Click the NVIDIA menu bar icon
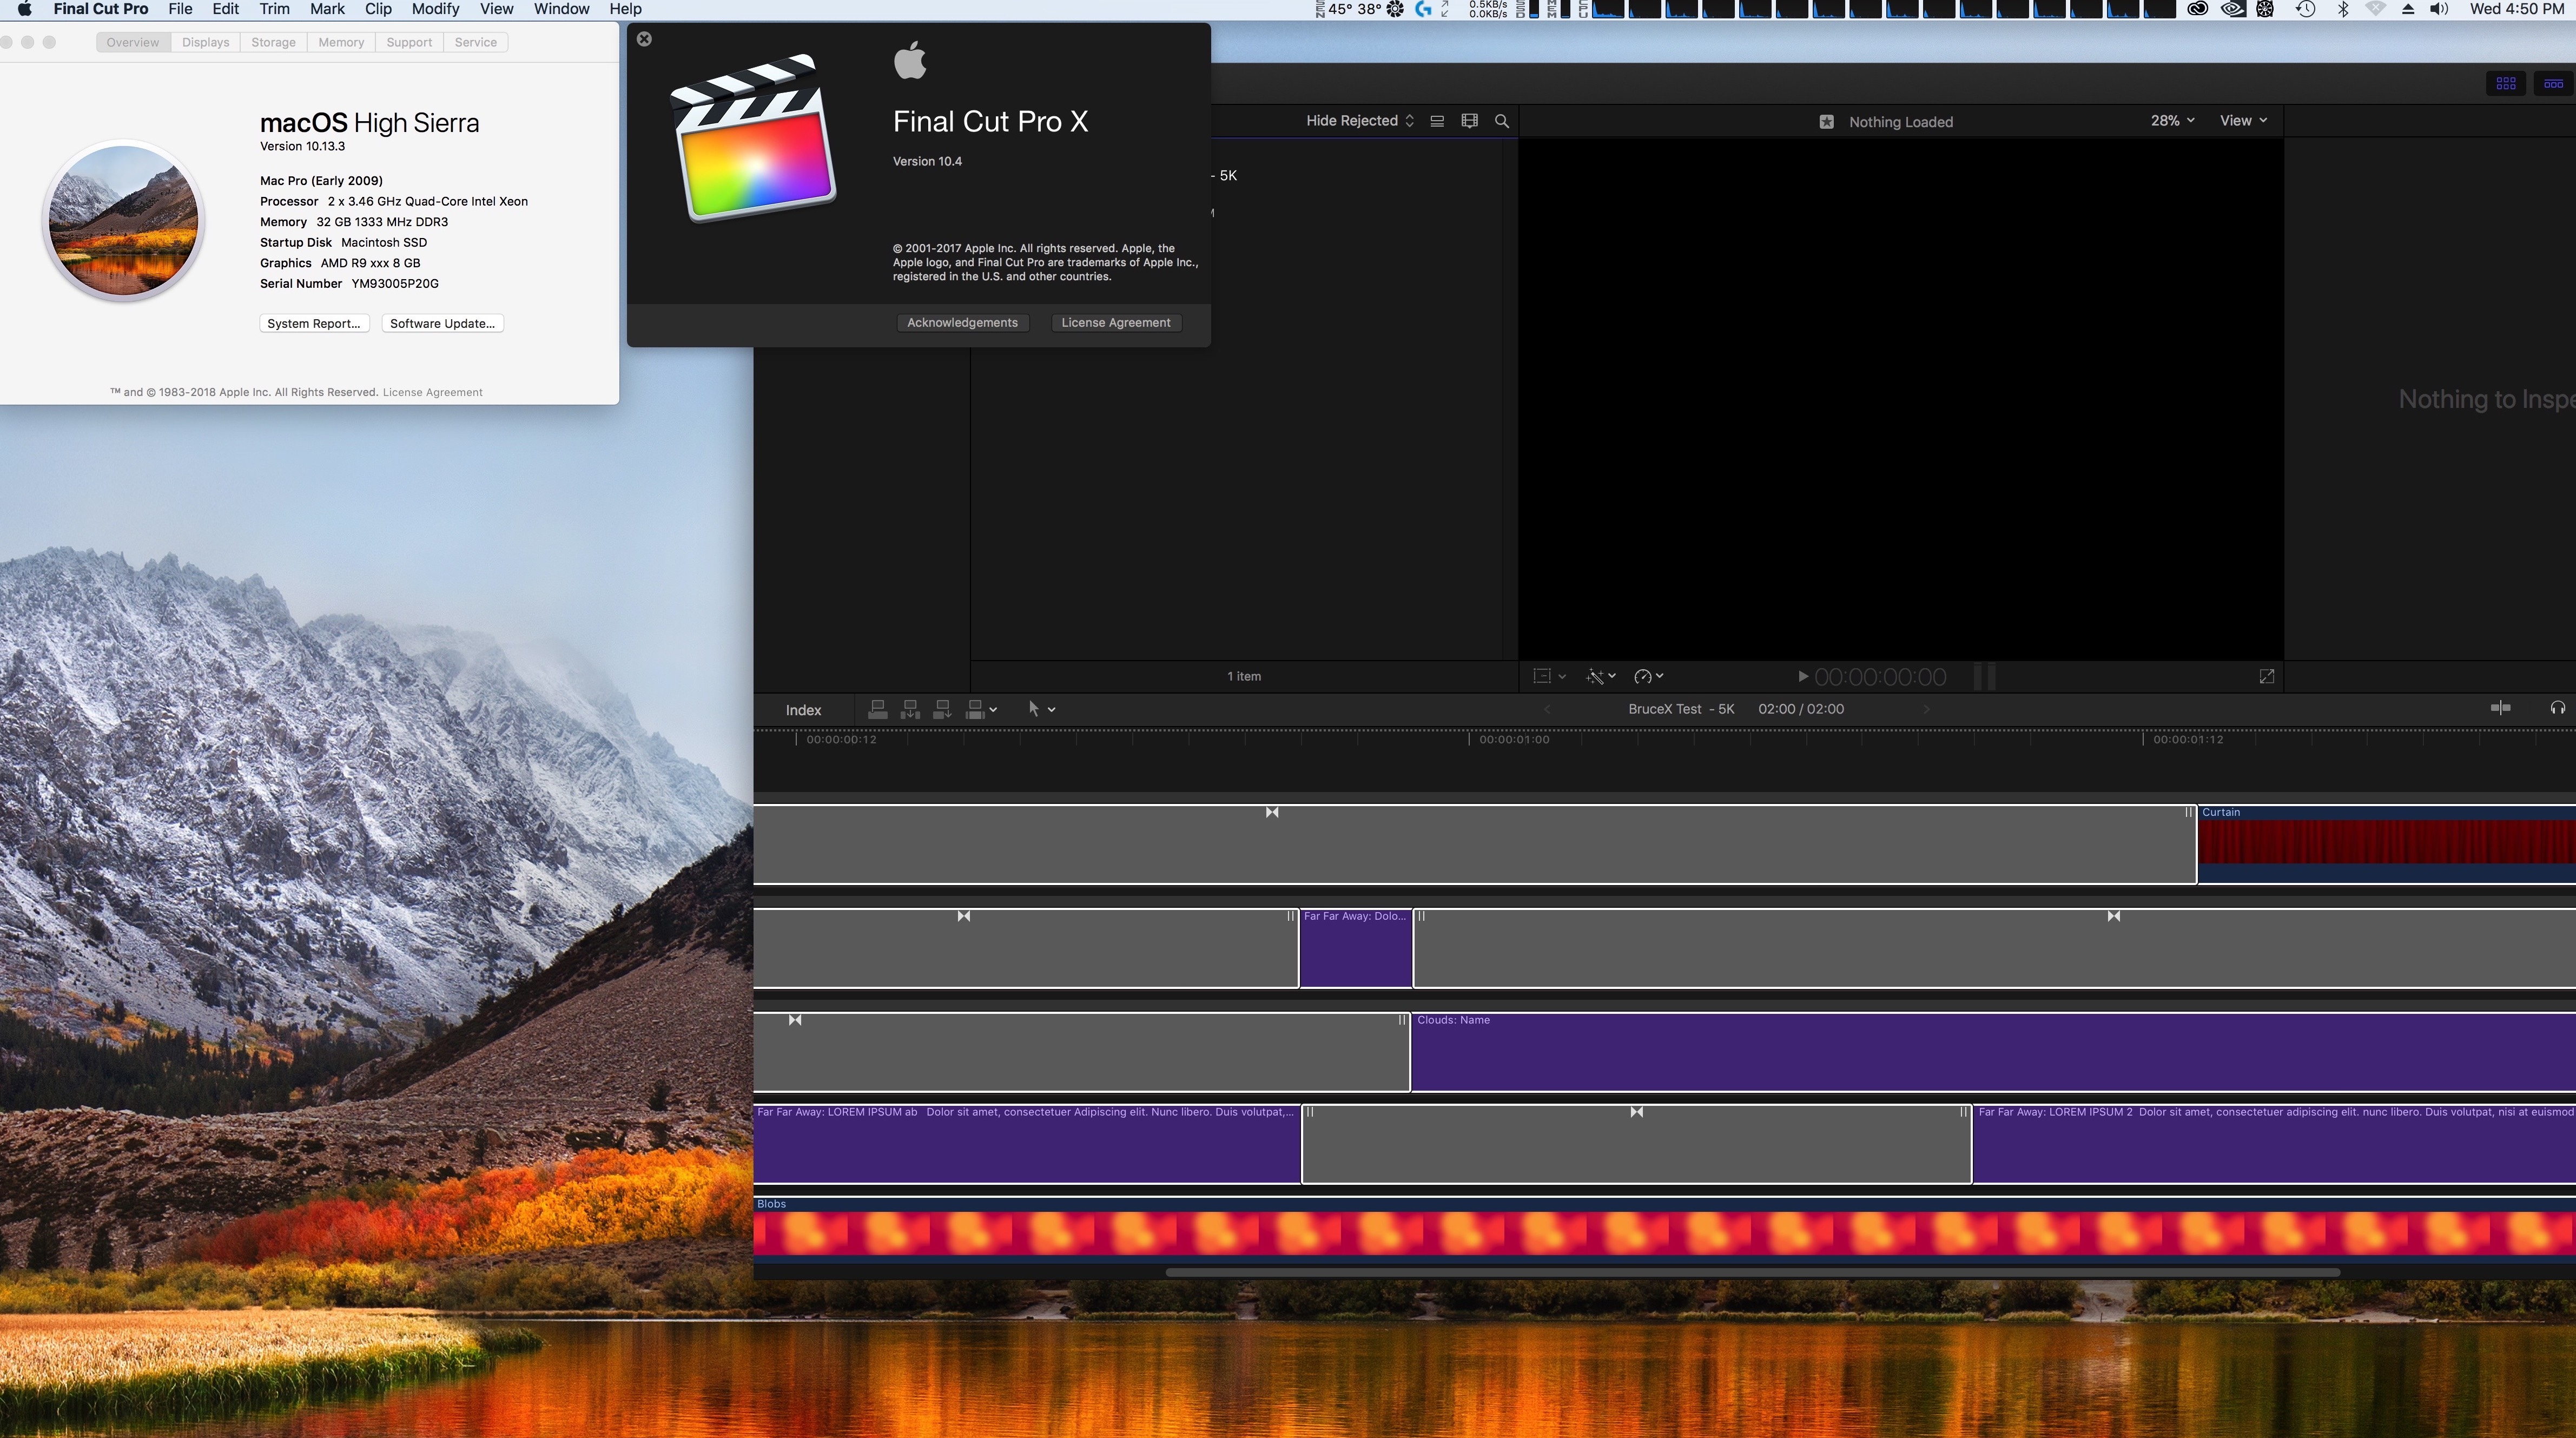Screen dimensions: 2576x1438 2232,9
